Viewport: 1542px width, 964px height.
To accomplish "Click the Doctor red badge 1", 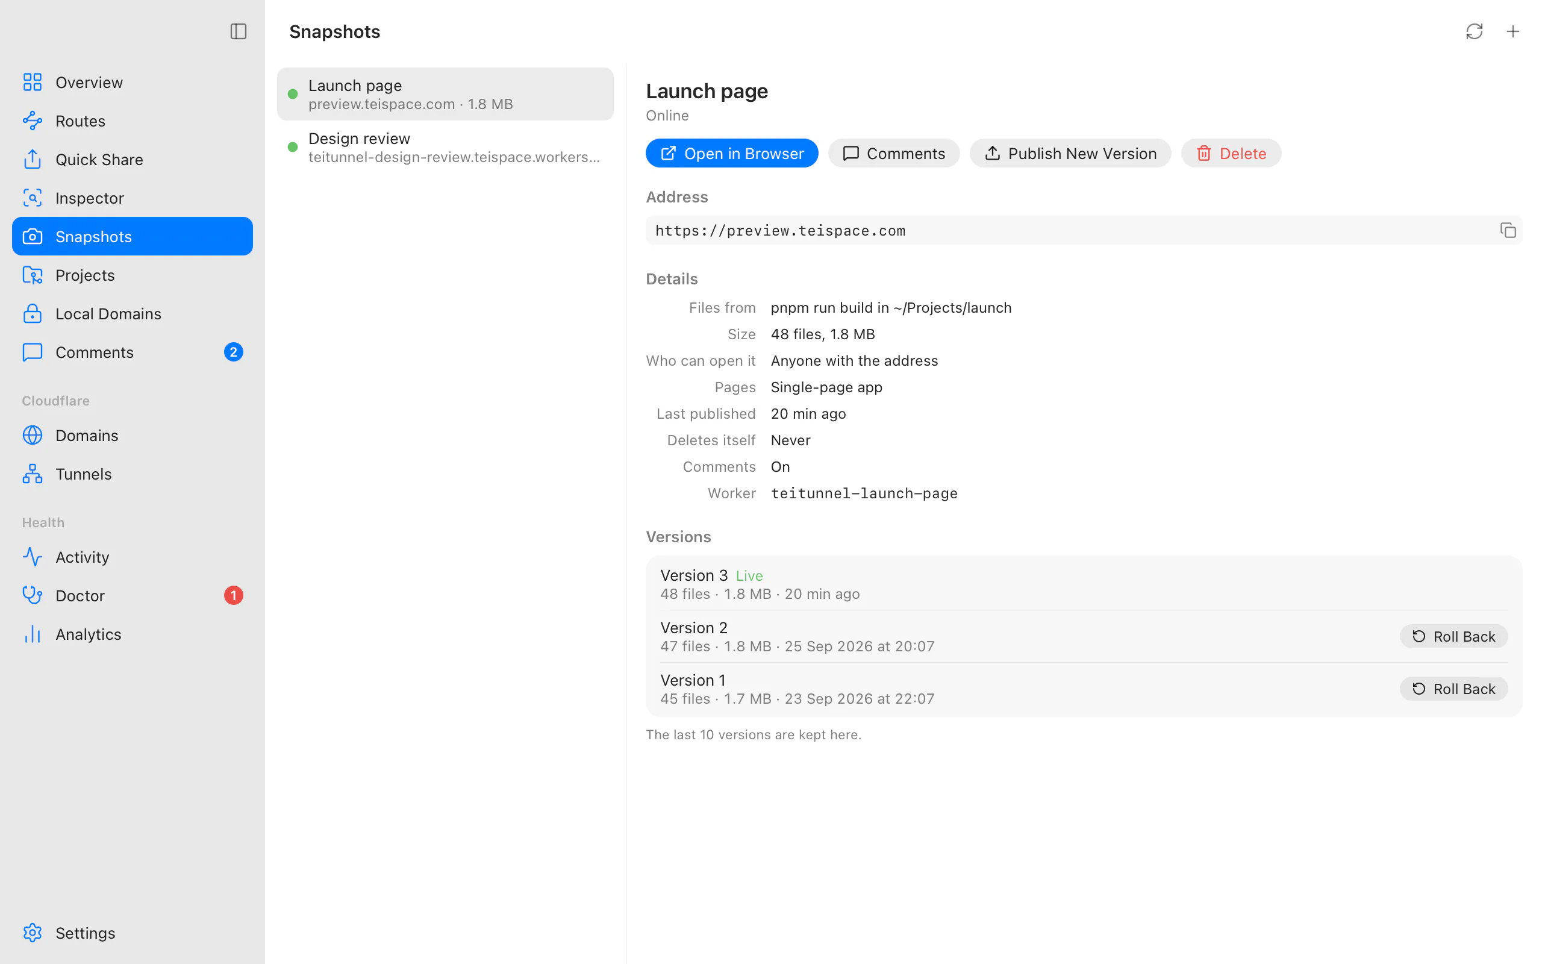I will pyautogui.click(x=233, y=595).
